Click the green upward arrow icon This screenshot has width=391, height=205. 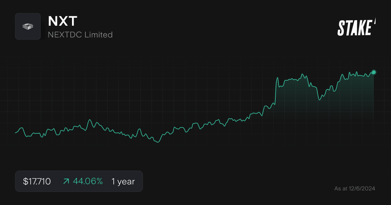[66, 182]
